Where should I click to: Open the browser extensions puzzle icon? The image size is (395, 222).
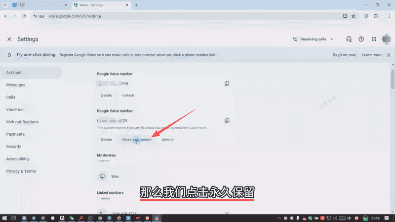click(x=376, y=16)
